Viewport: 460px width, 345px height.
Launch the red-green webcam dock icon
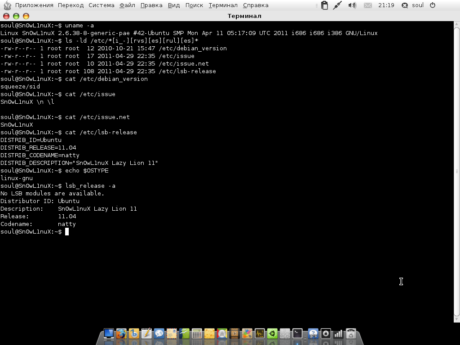click(222, 334)
